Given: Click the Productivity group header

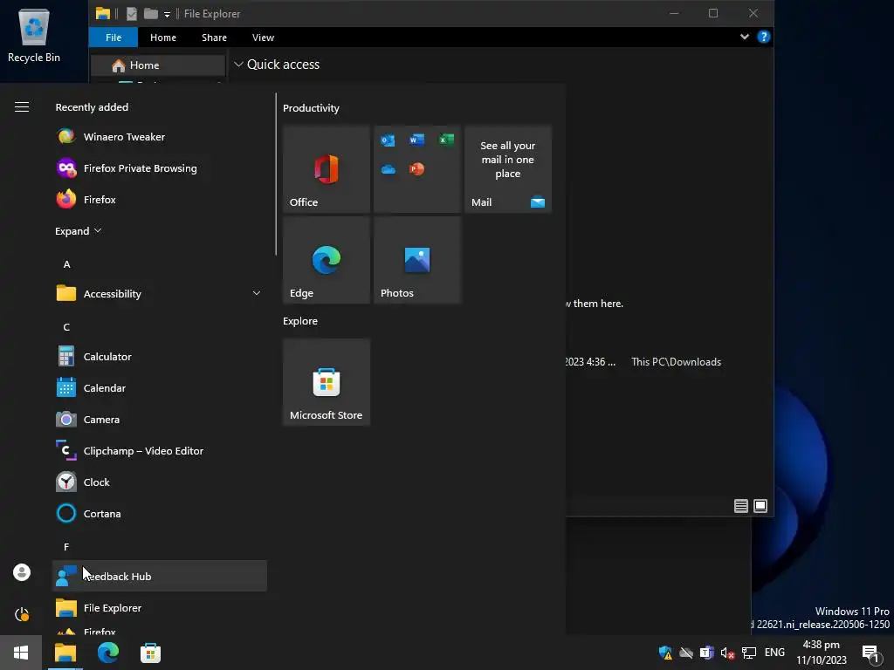Looking at the screenshot, I should pyautogui.click(x=312, y=108).
